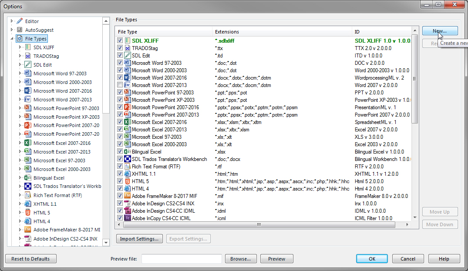Viewport: 468px width, 271px height.
Task: Click the New button to create a file type
Action: coord(440,30)
